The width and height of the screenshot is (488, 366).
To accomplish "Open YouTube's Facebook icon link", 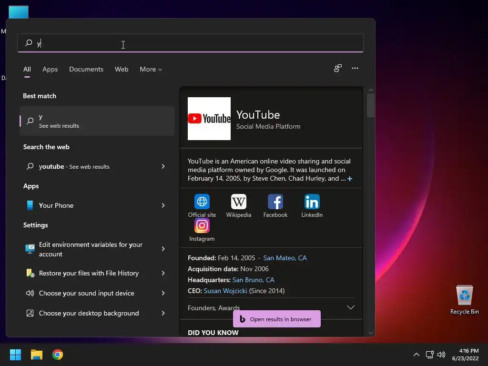I will point(275,202).
